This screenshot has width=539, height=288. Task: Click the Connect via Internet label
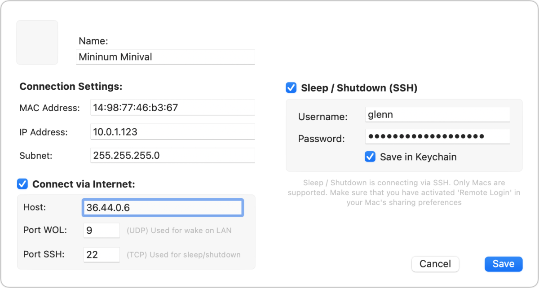pyautogui.click(x=84, y=184)
